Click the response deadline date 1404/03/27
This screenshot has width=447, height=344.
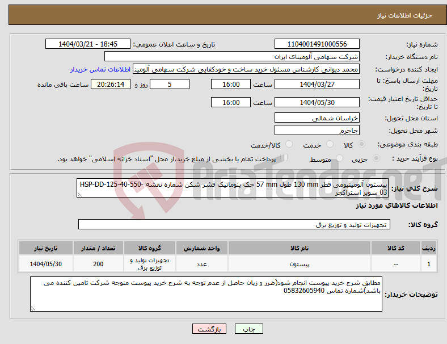coord(317,85)
